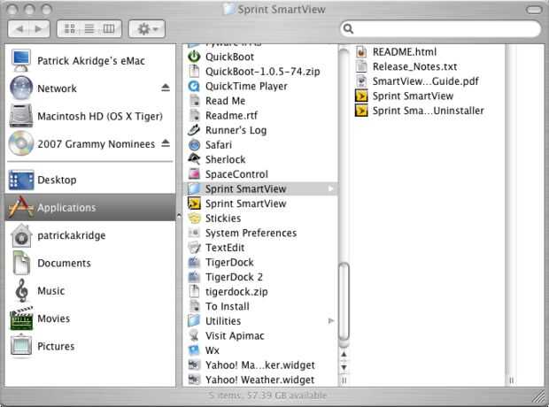Open the Desktop sidebar icon

point(21,180)
